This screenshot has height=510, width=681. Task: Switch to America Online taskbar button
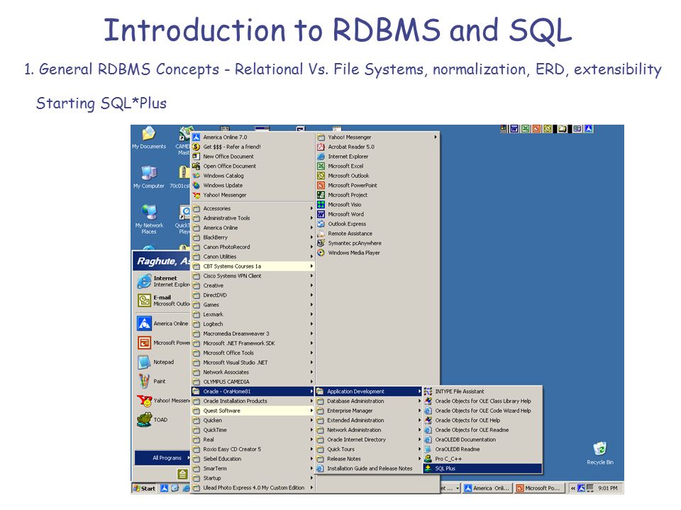[x=488, y=488]
